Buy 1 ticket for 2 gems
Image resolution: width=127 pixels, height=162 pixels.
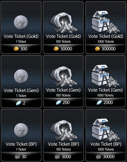point(21,103)
